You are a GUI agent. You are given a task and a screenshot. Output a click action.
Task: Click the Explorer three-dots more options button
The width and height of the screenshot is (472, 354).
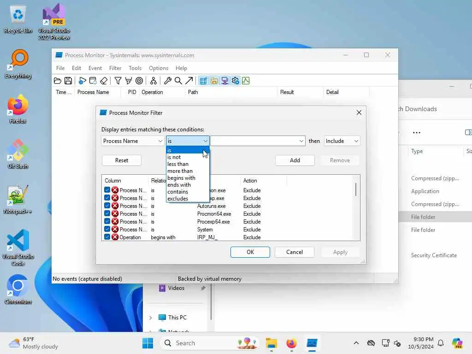(x=417, y=133)
